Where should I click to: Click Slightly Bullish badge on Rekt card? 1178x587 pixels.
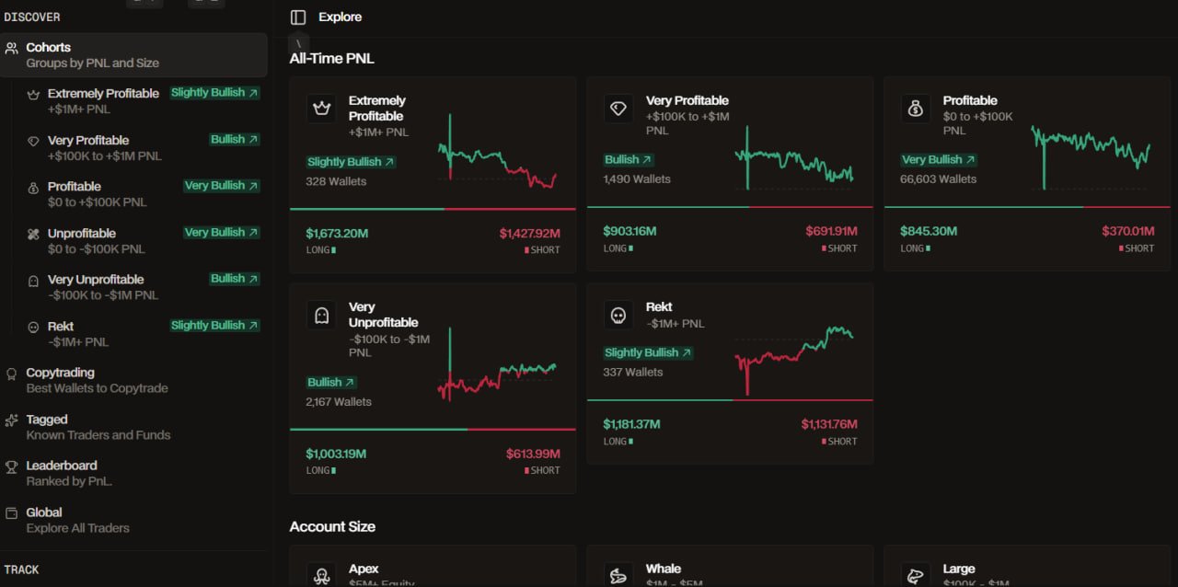click(x=649, y=353)
